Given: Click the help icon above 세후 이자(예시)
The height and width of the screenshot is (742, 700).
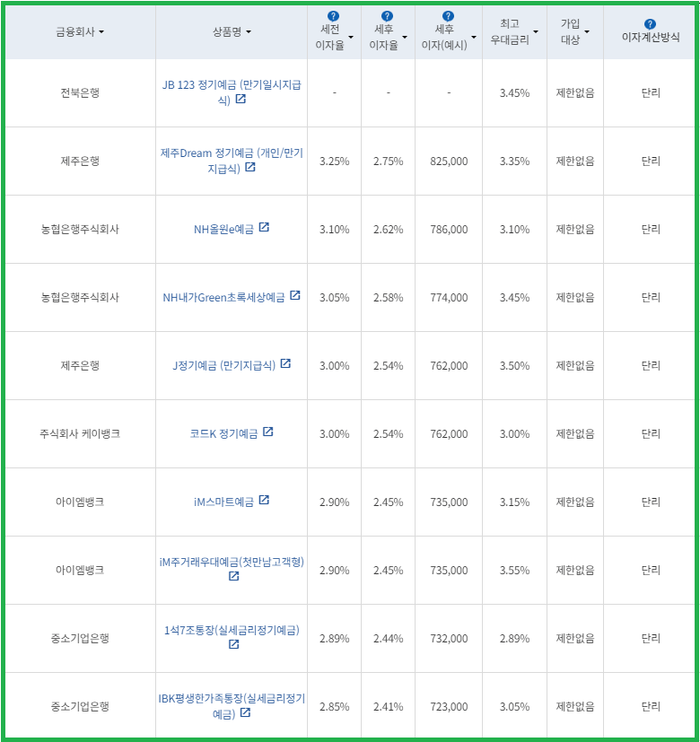Looking at the screenshot, I should (x=448, y=16).
